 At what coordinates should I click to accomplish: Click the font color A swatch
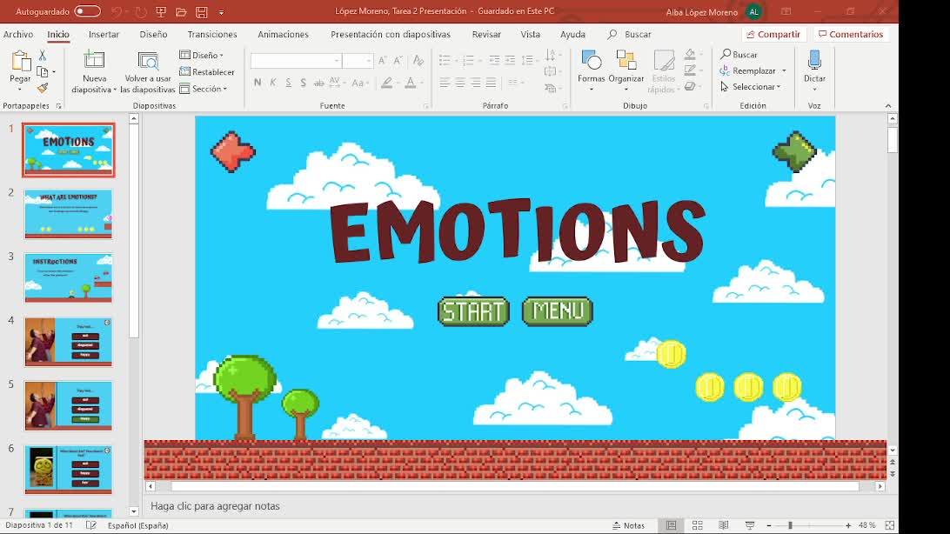pos(410,83)
